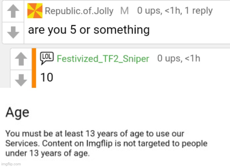Click the reply's "0 ups, <1h" text

(x=179, y=58)
